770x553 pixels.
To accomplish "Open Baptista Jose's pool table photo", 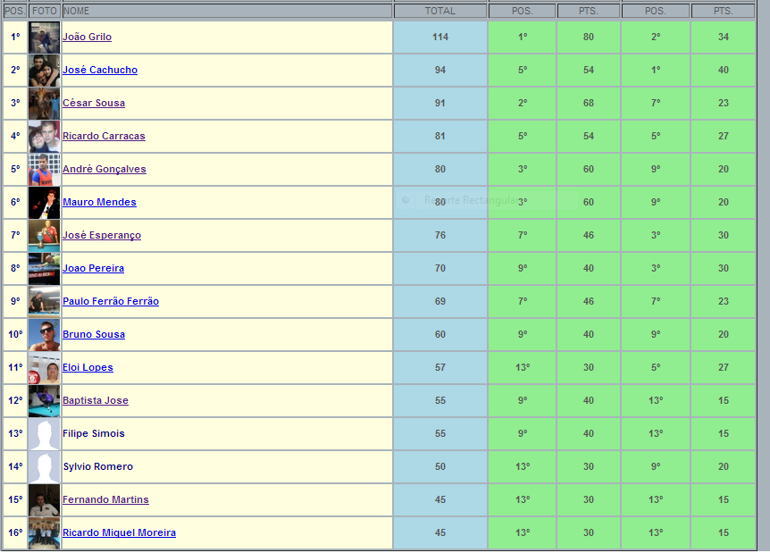I will pyautogui.click(x=44, y=401).
